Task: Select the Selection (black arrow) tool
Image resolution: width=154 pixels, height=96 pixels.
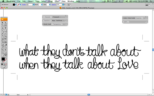Action: 3,23
